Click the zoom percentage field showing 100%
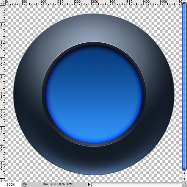The width and height of the screenshot is (187, 187). pos(10,185)
